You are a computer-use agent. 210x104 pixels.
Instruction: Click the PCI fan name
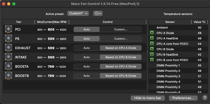pyautogui.click(x=18, y=29)
